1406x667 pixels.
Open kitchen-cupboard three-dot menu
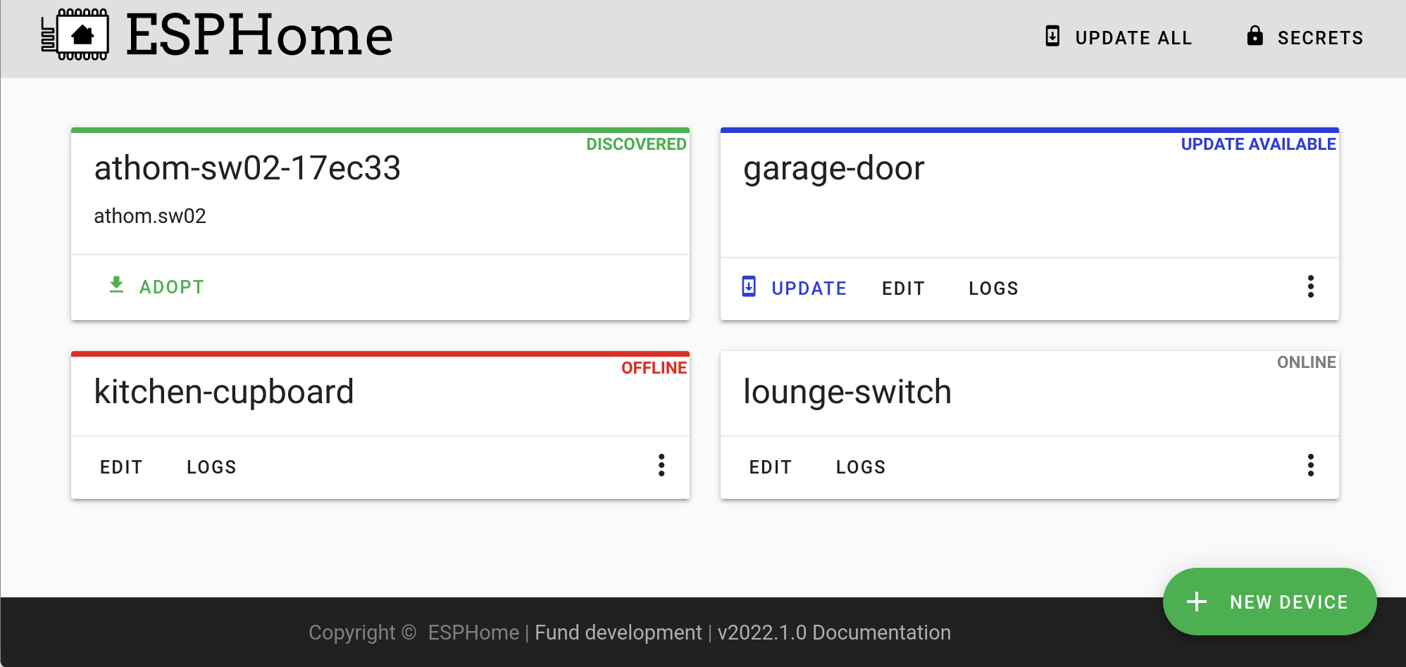coord(661,465)
